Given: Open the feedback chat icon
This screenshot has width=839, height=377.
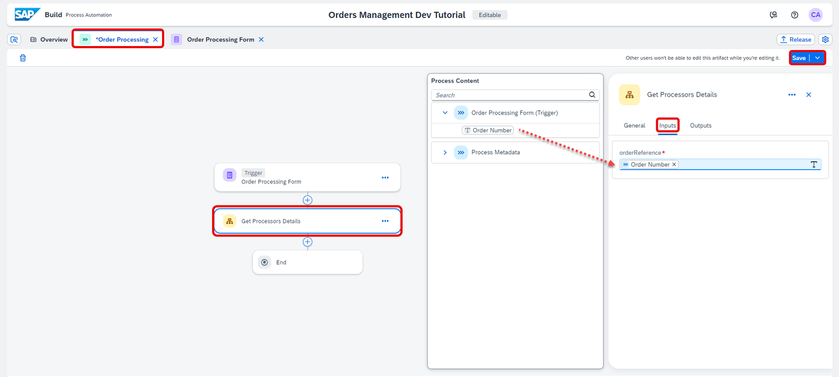Looking at the screenshot, I should [x=774, y=15].
